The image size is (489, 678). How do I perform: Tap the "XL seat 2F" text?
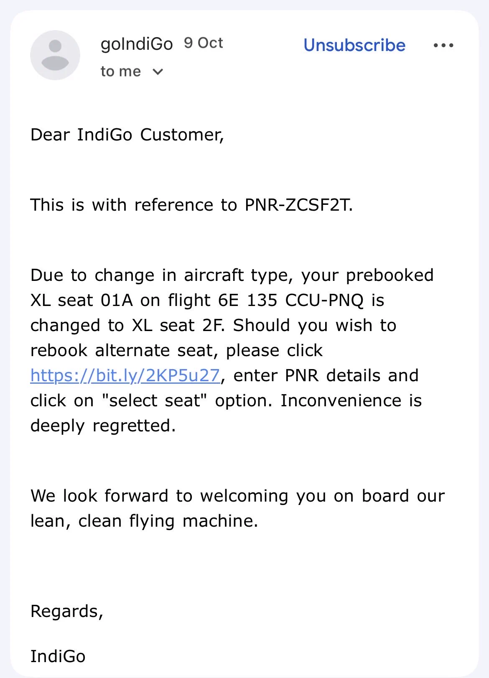pyautogui.click(x=178, y=325)
